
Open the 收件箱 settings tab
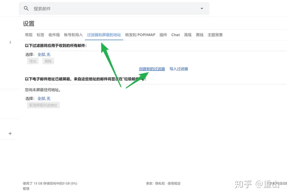[x=54, y=35]
